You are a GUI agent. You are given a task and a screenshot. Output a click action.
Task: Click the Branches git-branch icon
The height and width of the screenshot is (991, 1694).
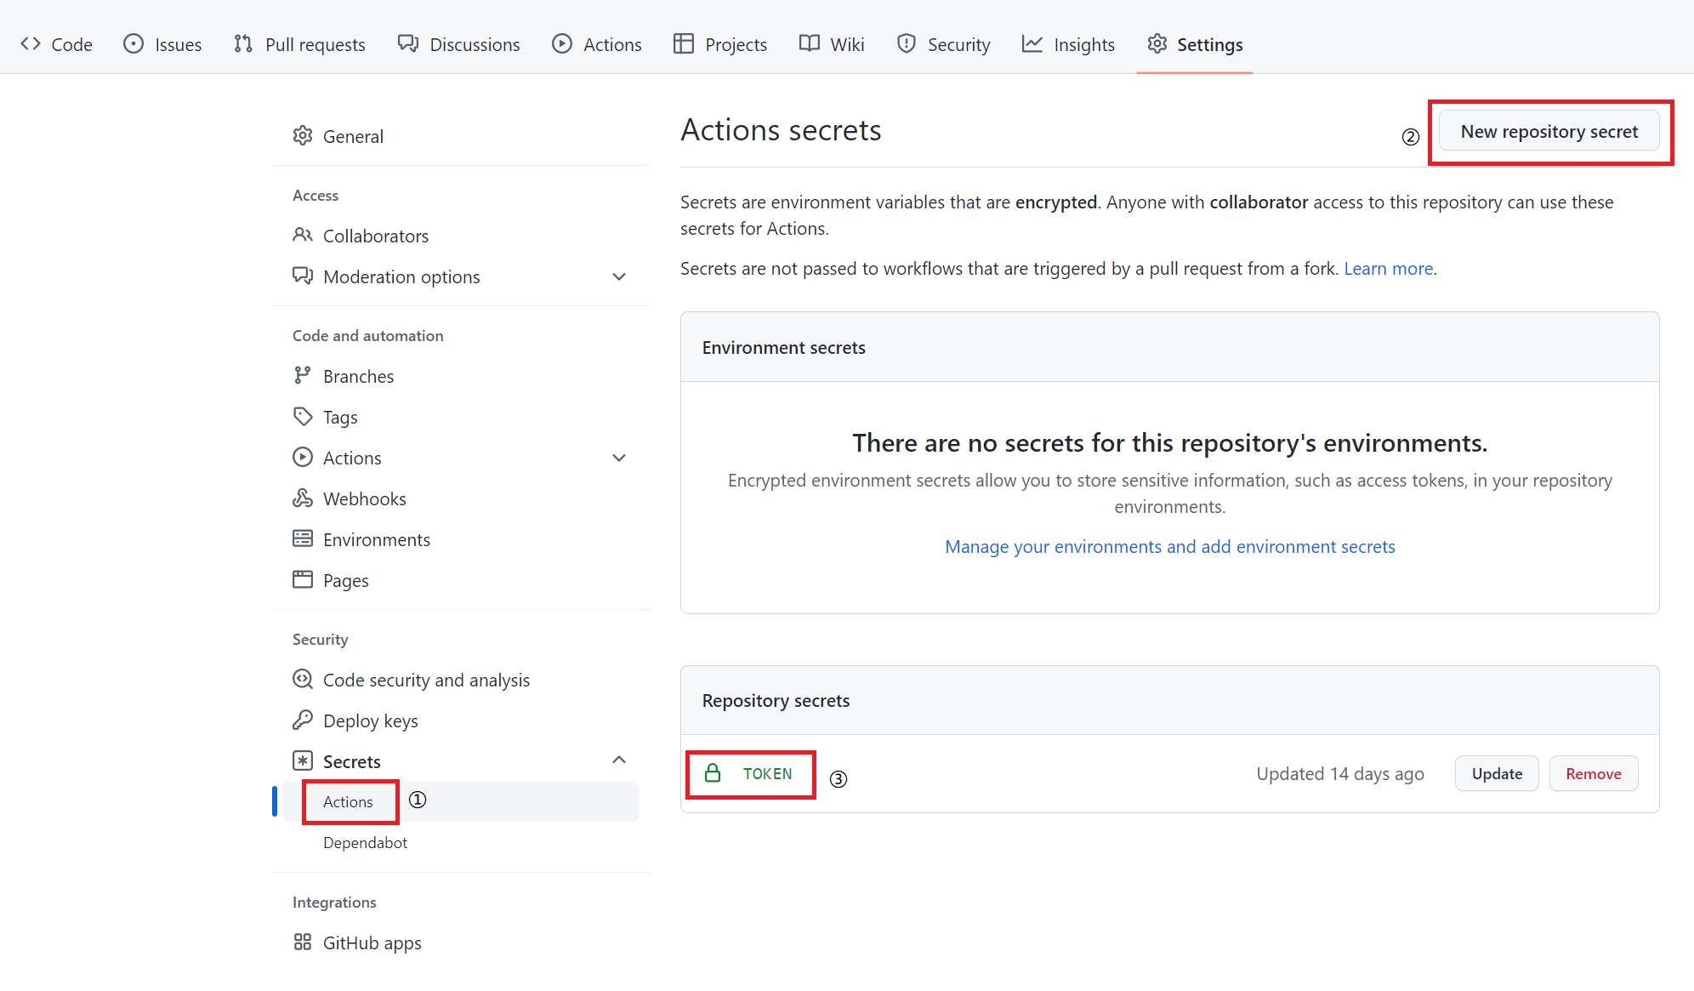coord(303,375)
